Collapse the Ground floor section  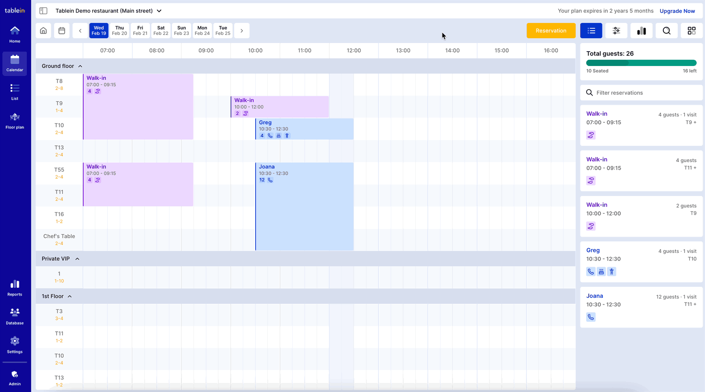[80, 66]
